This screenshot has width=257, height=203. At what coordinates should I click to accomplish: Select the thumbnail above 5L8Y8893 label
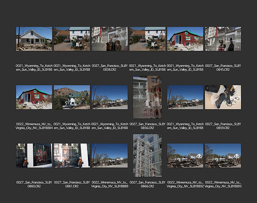point(223,156)
